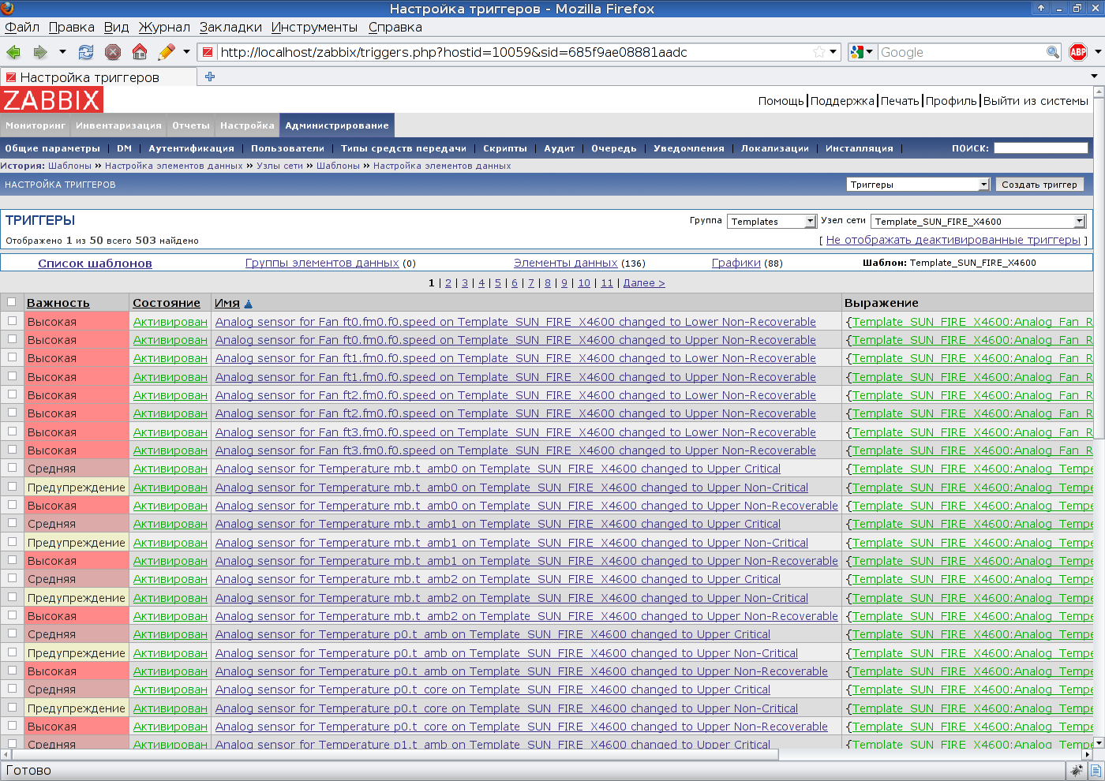Switch to the Мониторинг tab
1105x781 pixels.
(36, 125)
